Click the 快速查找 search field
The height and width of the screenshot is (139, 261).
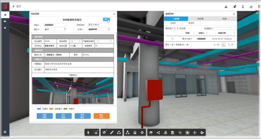click(224, 28)
